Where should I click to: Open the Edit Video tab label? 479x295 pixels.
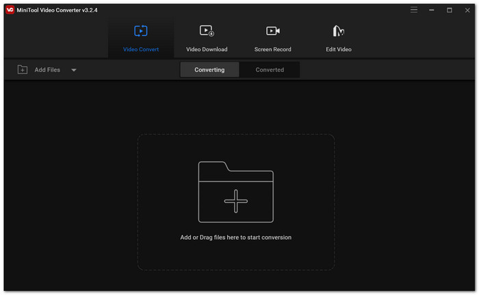(x=339, y=49)
